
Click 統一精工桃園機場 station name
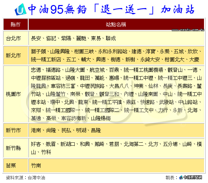pyautogui.click(x=143, y=70)
